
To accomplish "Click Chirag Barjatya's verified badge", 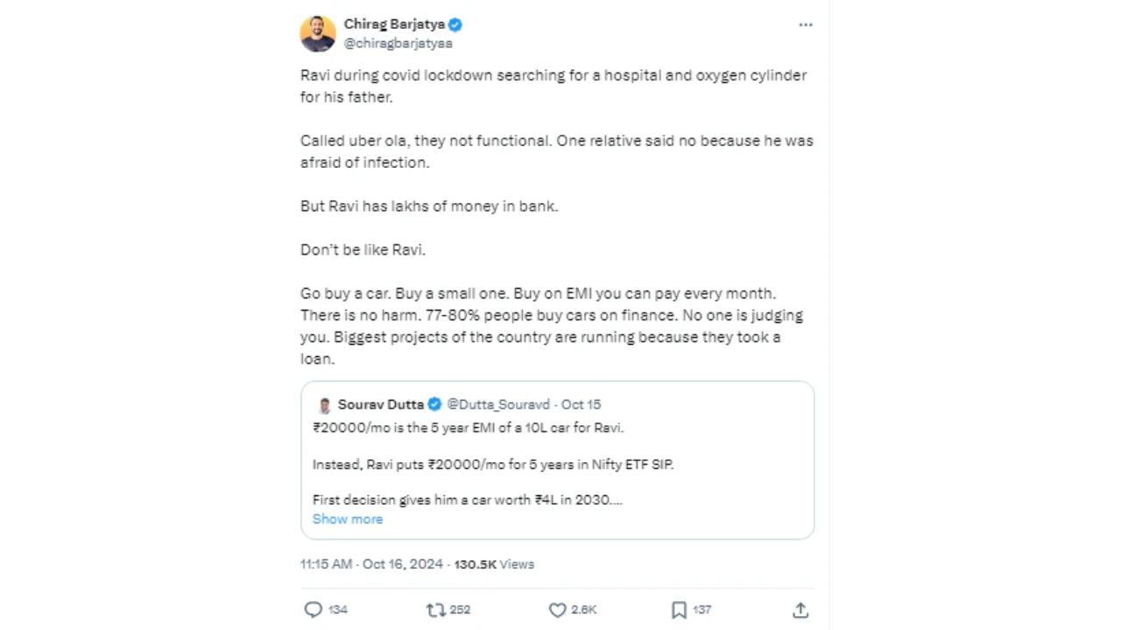I will pos(455,24).
